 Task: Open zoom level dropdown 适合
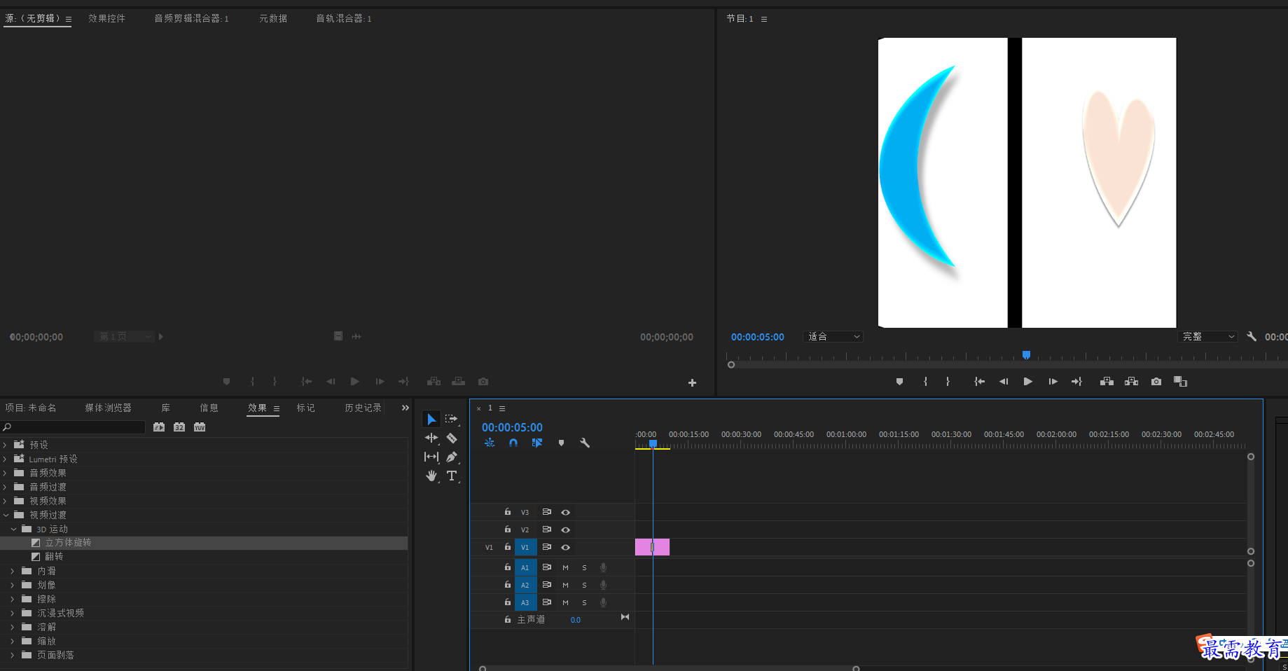click(x=833, y=336)
